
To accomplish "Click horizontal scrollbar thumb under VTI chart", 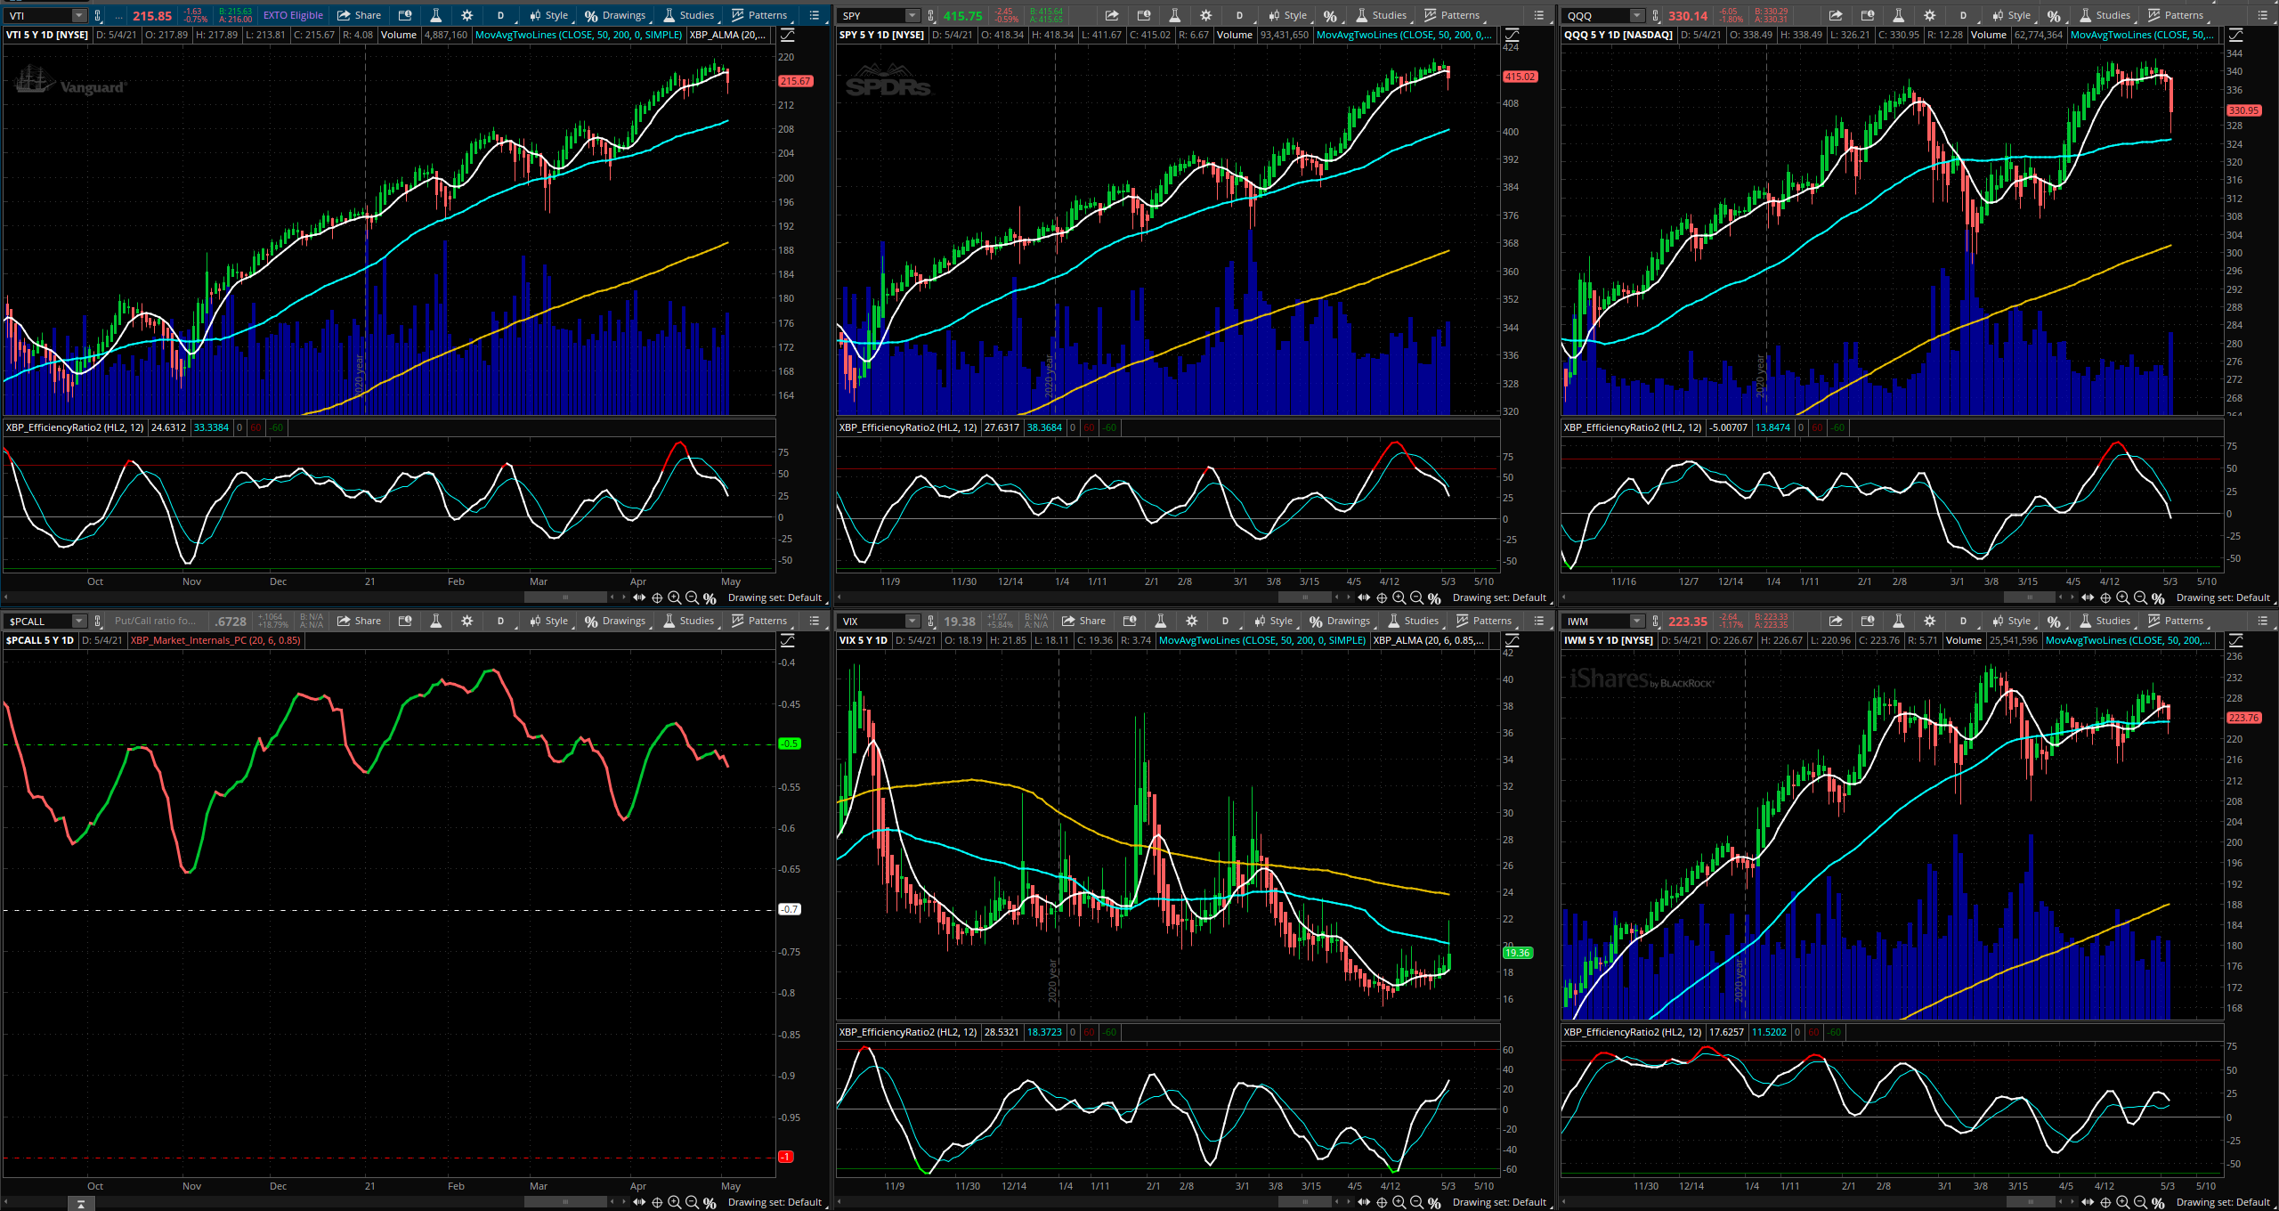I will pos(565,597).
